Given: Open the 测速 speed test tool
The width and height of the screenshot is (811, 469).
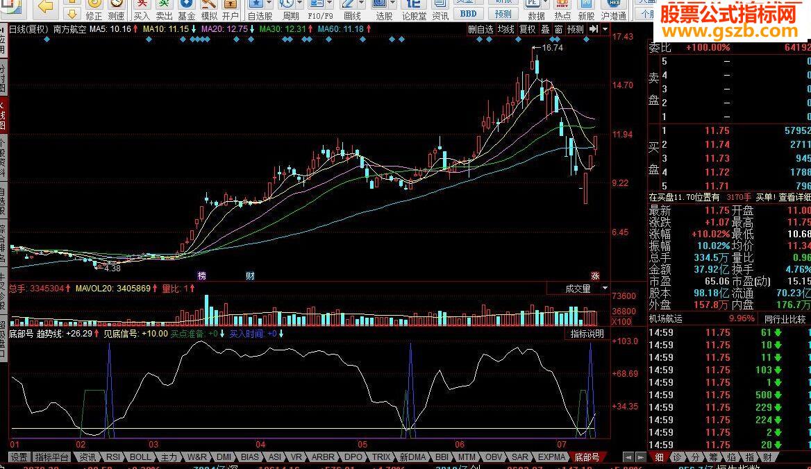Looking at the screenshot, I should point(116,9).
